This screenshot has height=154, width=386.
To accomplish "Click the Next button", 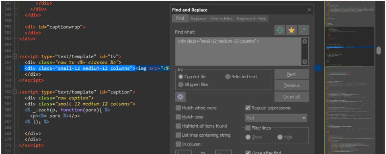I will pyautogui.click(x=292, y=74).
